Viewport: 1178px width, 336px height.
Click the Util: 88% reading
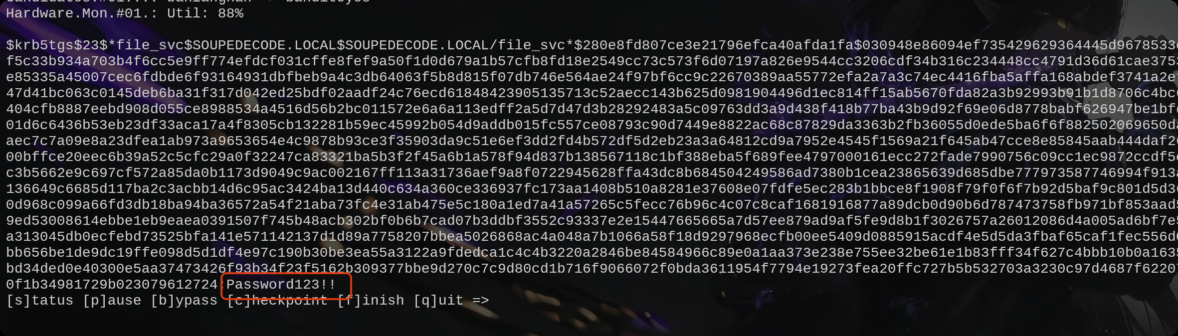tap(205, 13)
